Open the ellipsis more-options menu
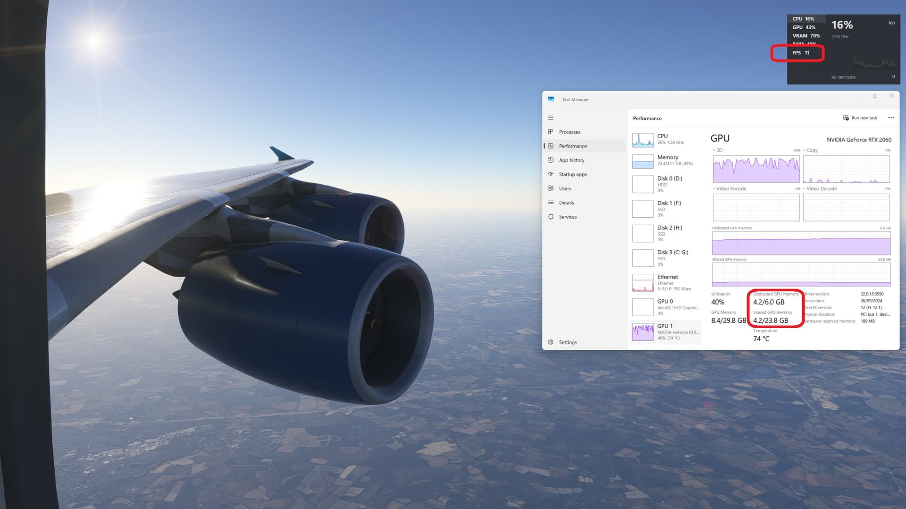Viewport: 906px width, 509px height. click(x=891, y=118)
